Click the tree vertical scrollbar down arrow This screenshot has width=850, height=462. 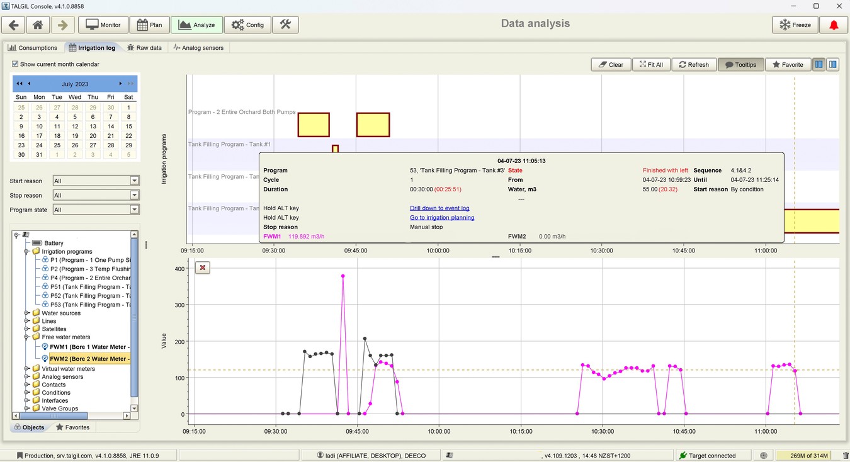point(134,408)
